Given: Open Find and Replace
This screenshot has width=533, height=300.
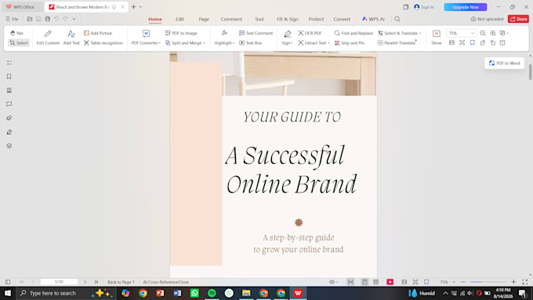Looking at the screenshot, I should (354, 33).
